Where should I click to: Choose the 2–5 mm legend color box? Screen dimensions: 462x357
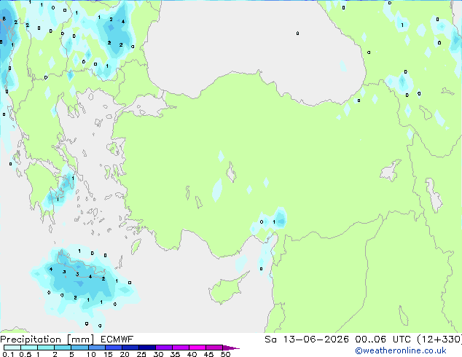click(63, 348)
